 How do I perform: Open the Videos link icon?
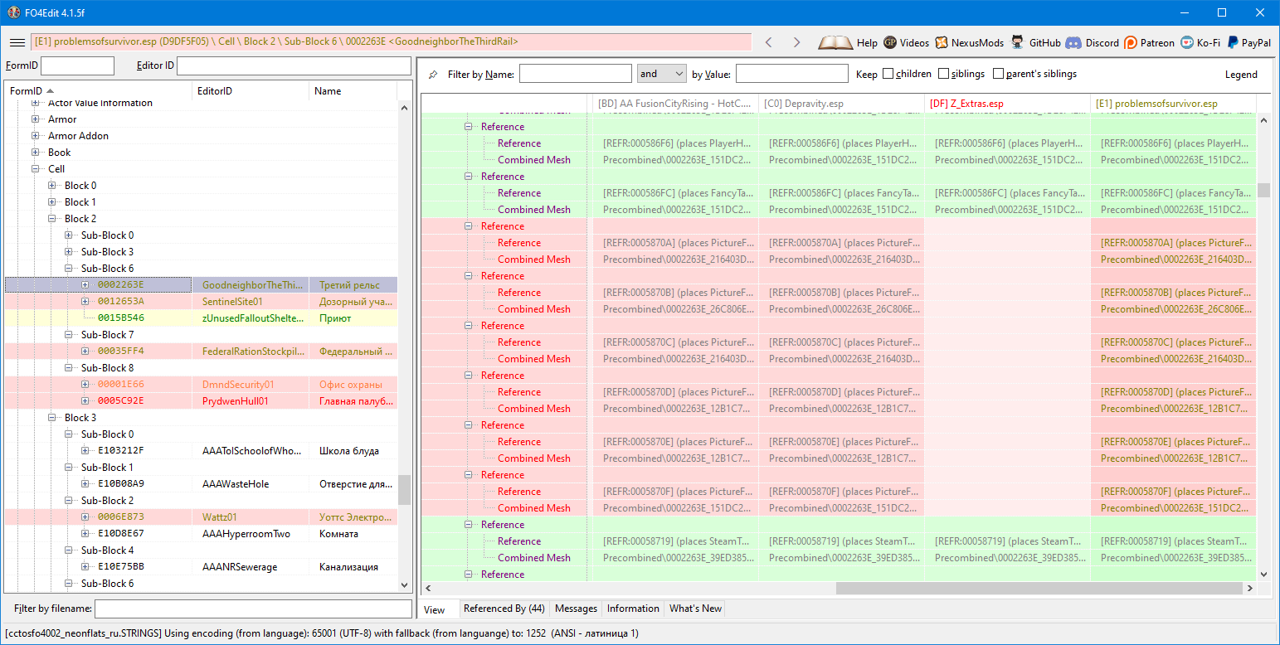[890, 42]
